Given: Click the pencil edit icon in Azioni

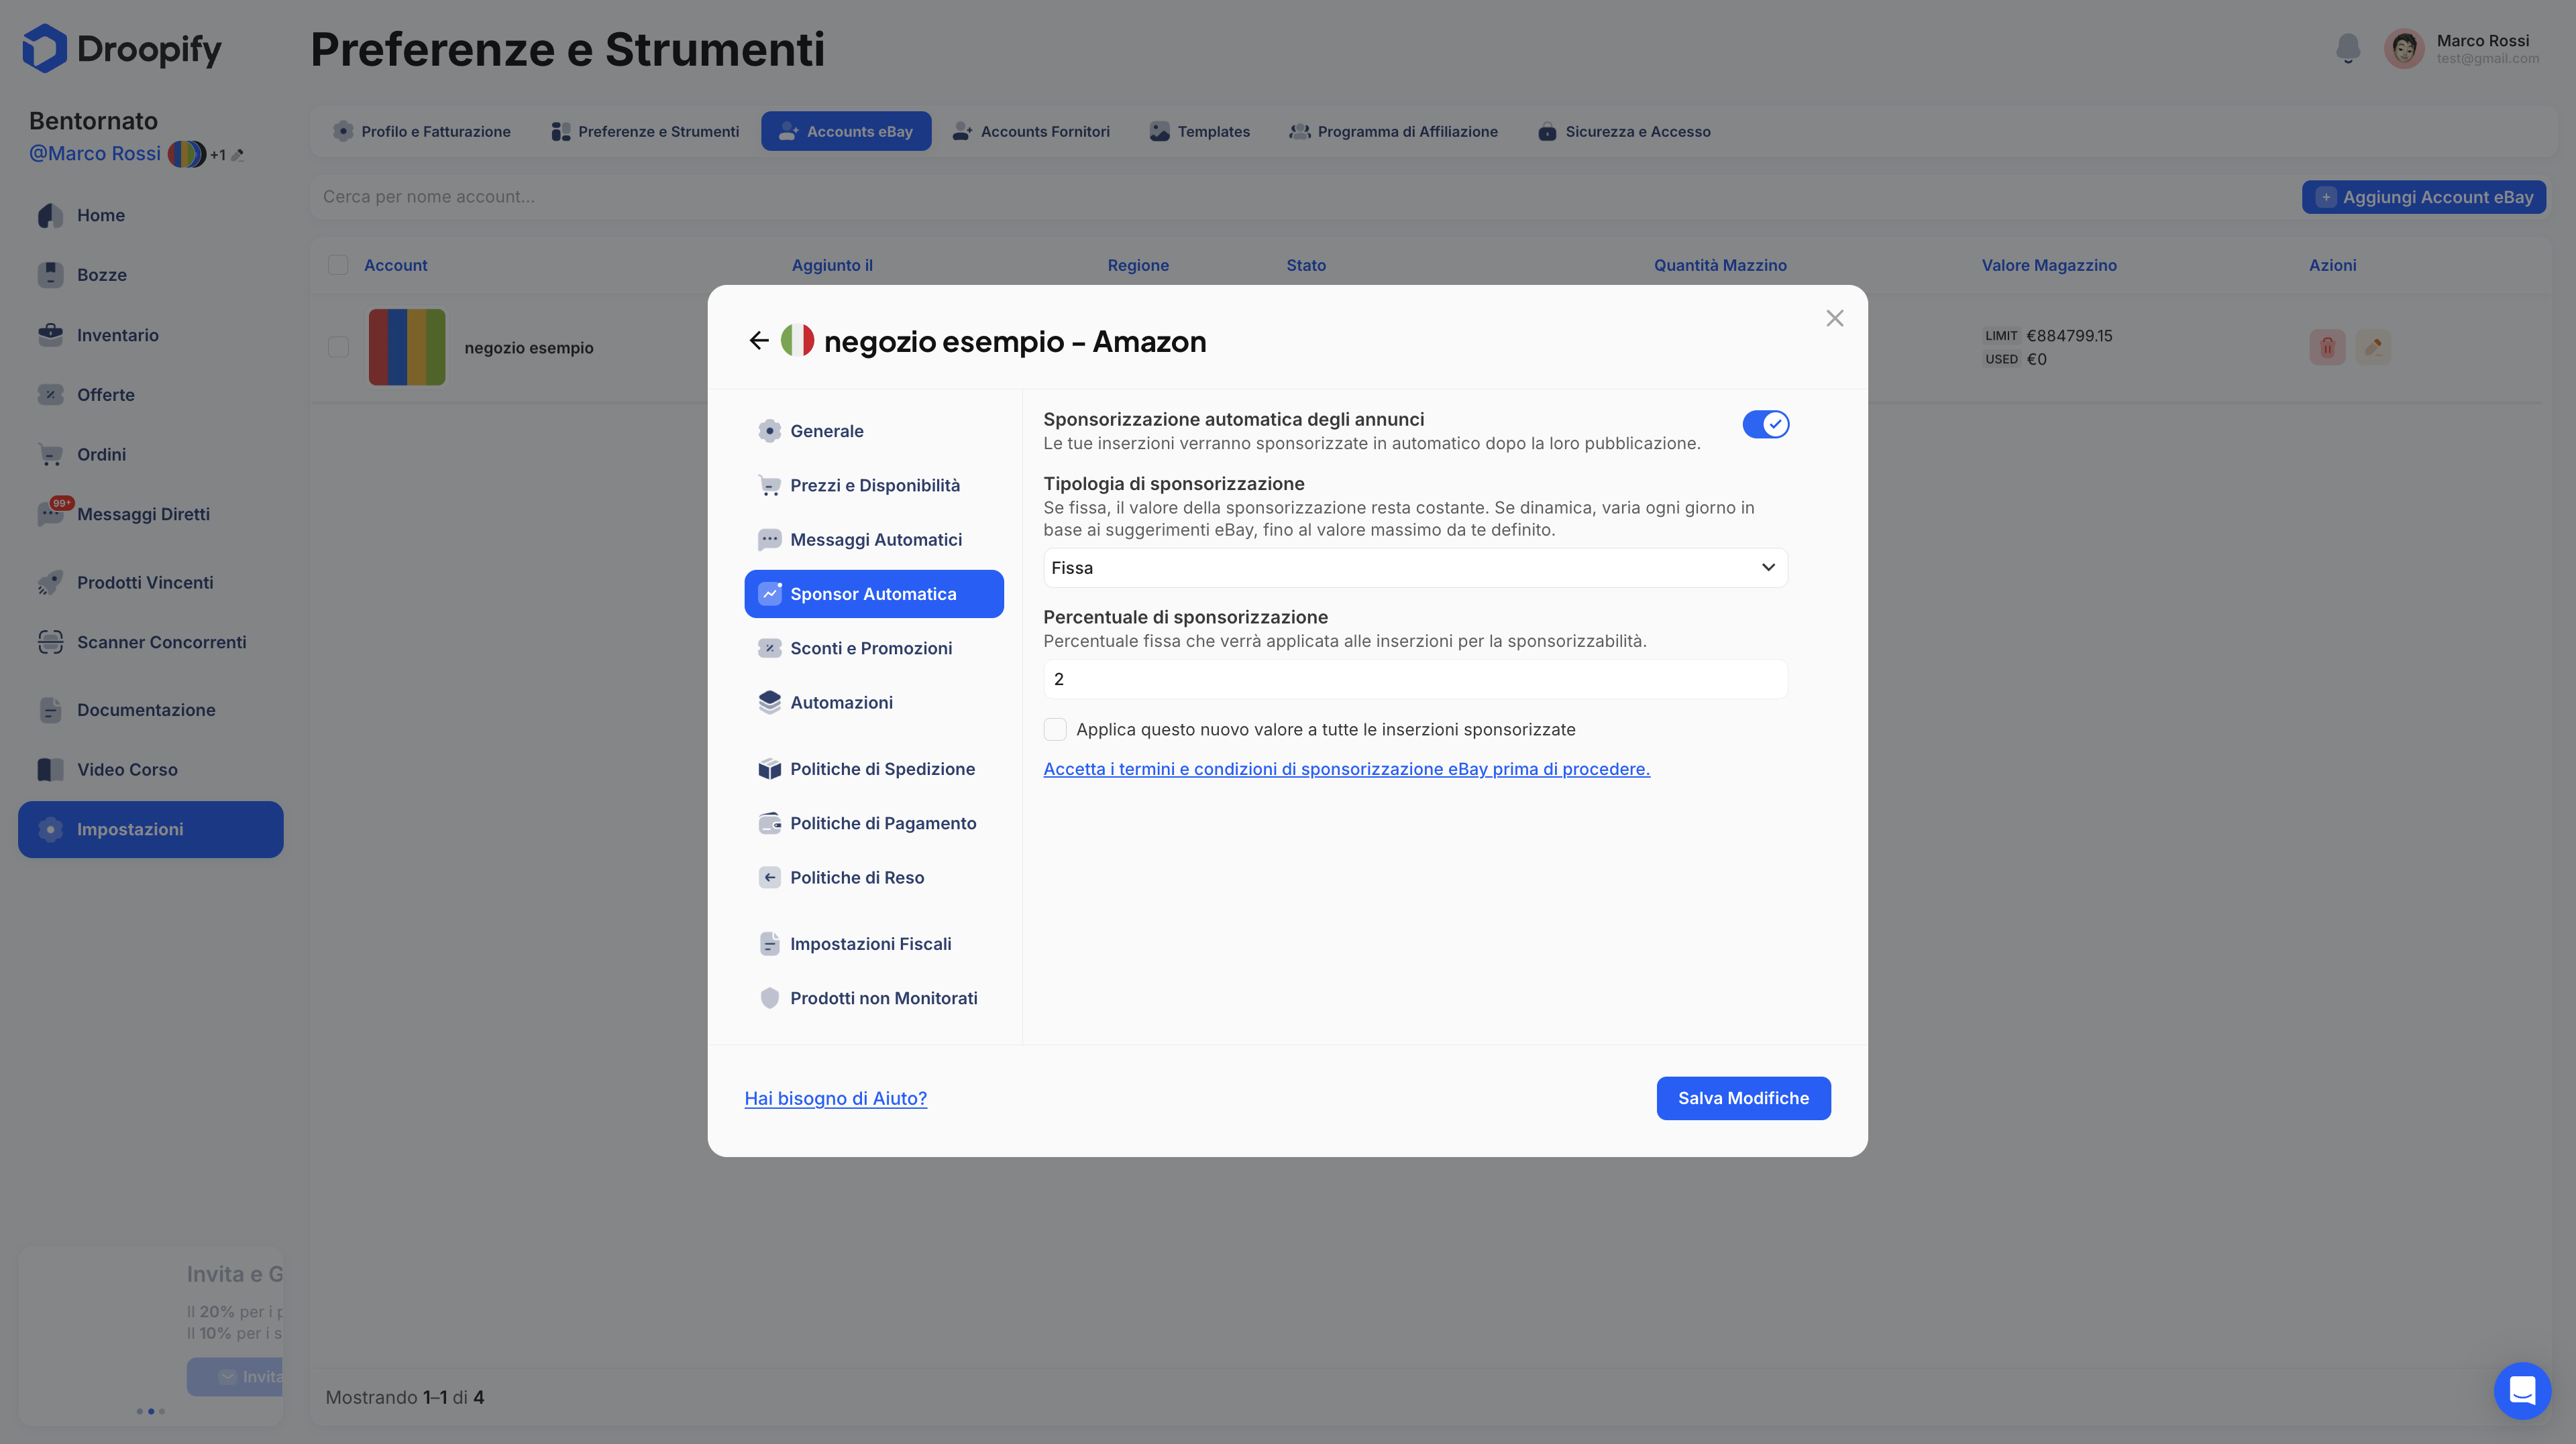Looking at the screenshot, I should [2373, 347].
